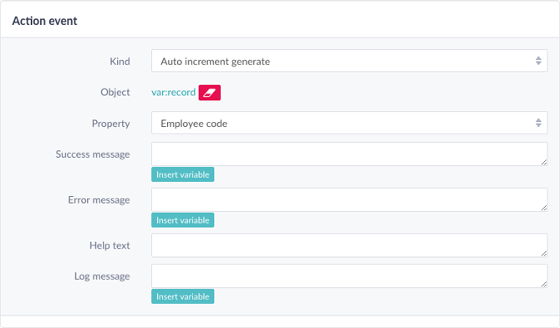Focus the Error message text area
560x328 pixels.
pyautogui.click(x=349, y=199)
